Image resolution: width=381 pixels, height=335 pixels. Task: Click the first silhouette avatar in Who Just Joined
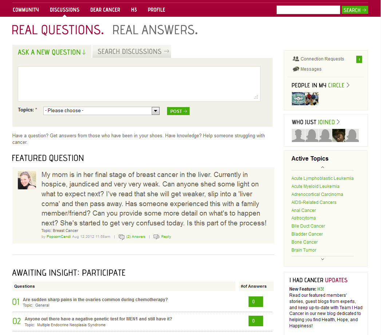298,135
